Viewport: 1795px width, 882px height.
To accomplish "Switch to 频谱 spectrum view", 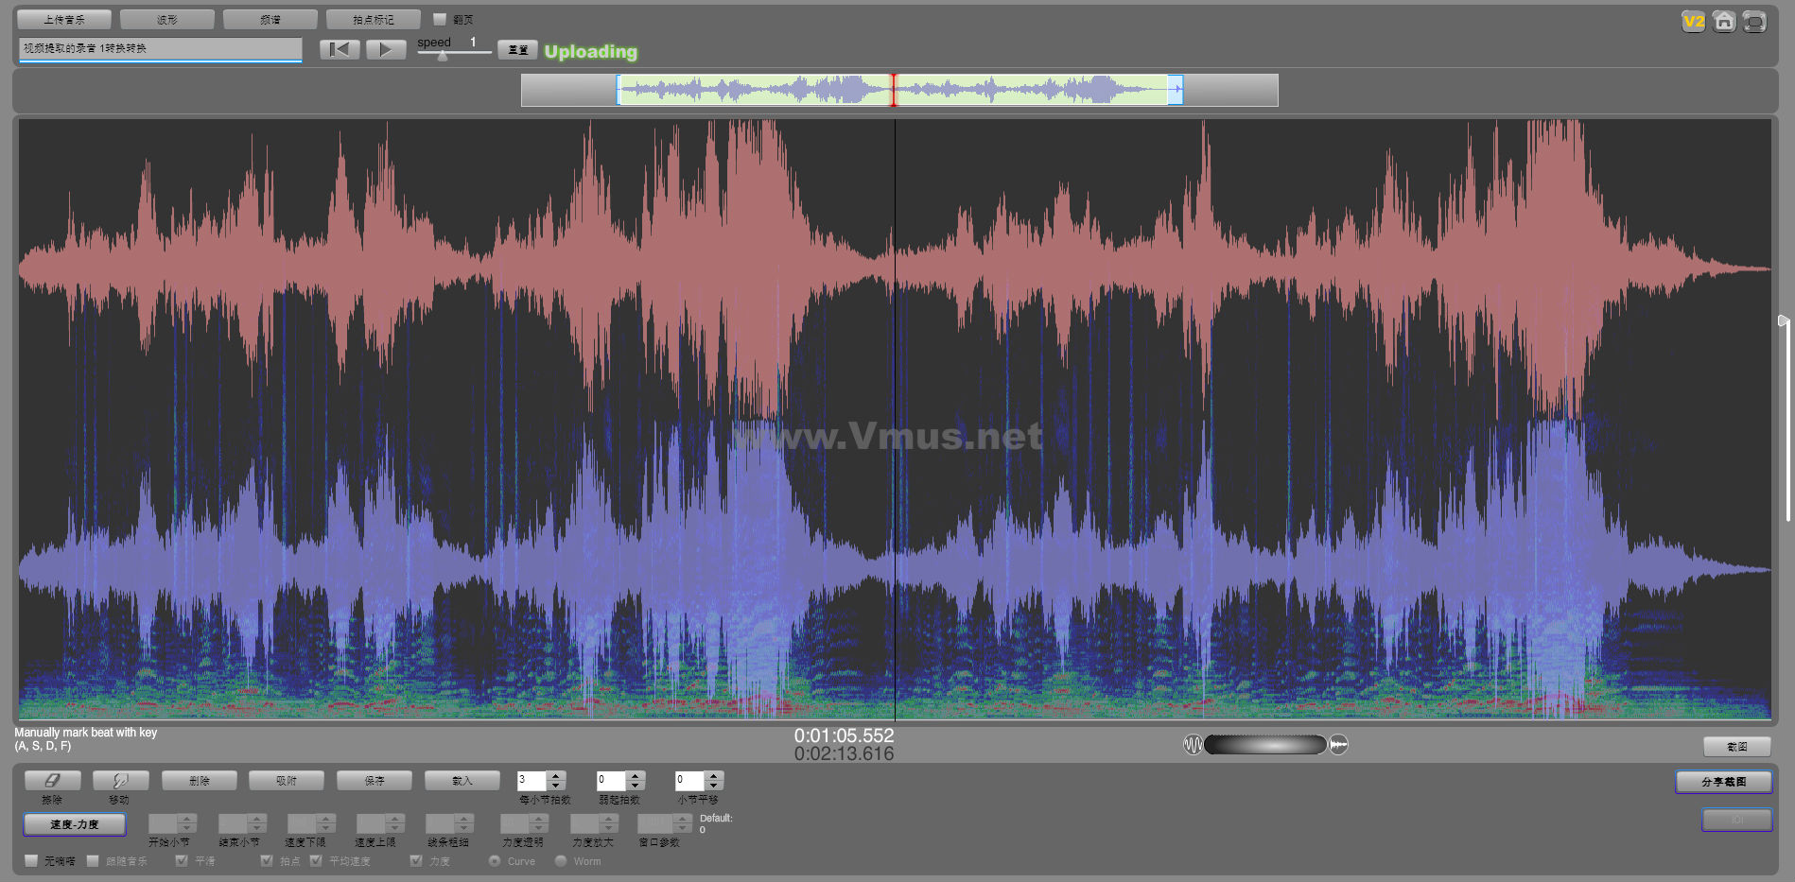I will [x=270, y=19].
